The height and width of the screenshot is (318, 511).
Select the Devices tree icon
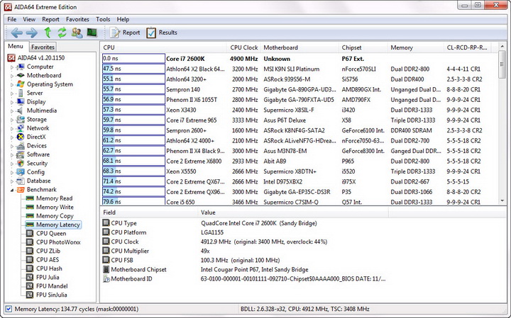tap(21, 146)
